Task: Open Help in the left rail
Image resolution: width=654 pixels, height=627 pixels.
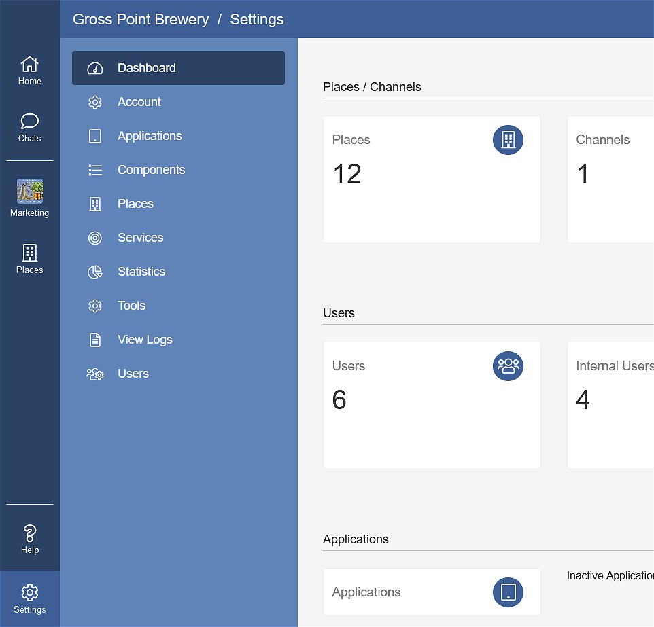Action: 30,539
